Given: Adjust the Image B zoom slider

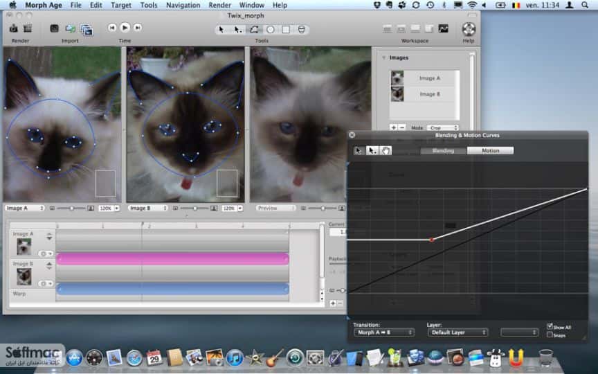Looking at the screenshot, I should pyautogui.click(x=194, y=208).
